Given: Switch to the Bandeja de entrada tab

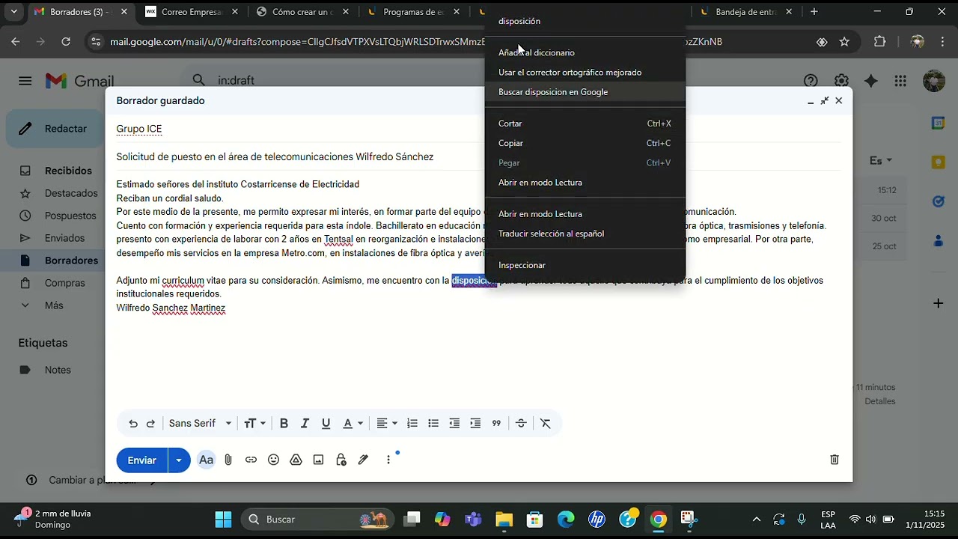Looking at the screenshot, I should click(745, 12).
